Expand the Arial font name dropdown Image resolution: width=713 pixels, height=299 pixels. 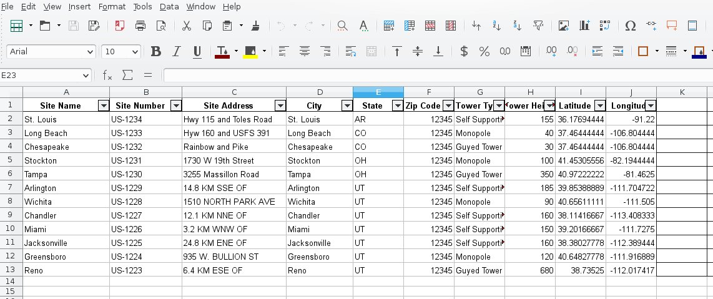90,52
